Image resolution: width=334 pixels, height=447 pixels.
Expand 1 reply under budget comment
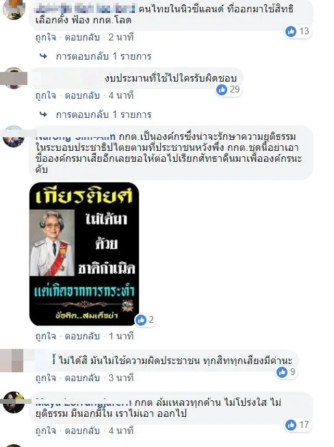coord(103,114)
